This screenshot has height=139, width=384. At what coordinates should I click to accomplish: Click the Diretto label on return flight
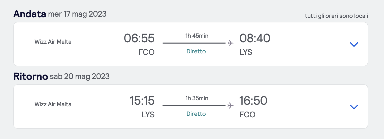tap(196, 114)
